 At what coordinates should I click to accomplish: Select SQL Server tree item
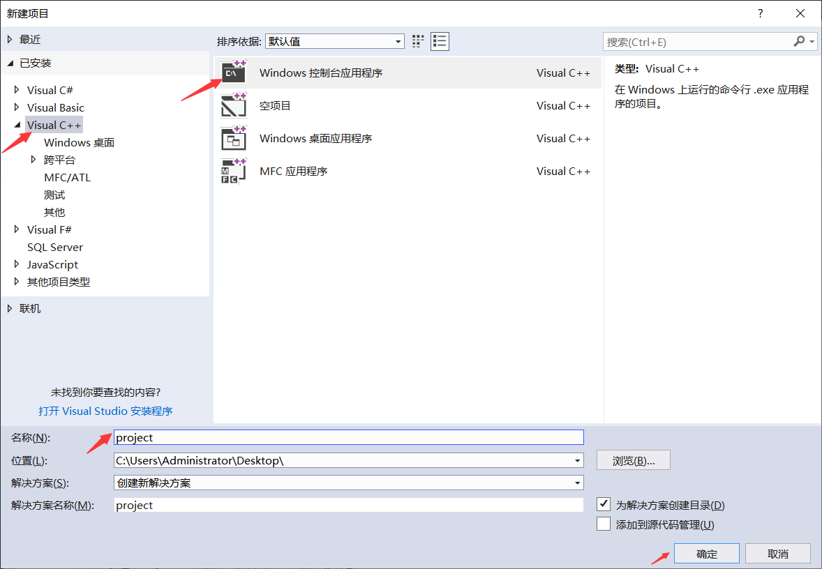click(x=55, y=248)
